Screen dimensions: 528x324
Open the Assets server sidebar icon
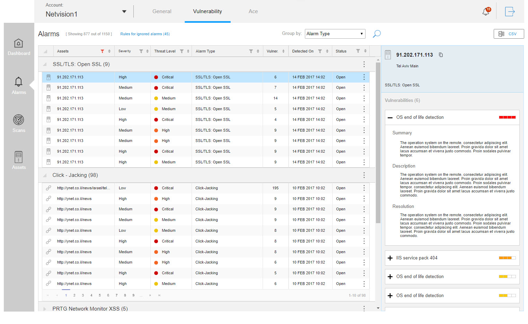click(18, 157)
